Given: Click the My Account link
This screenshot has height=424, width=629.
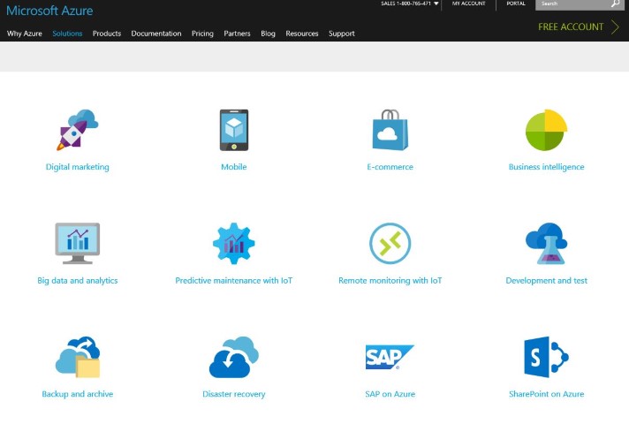Looking at the screenshot, I should pos(468,4).
